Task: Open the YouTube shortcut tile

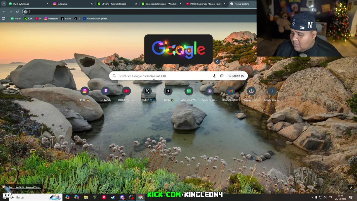Action: pos(126,94)
